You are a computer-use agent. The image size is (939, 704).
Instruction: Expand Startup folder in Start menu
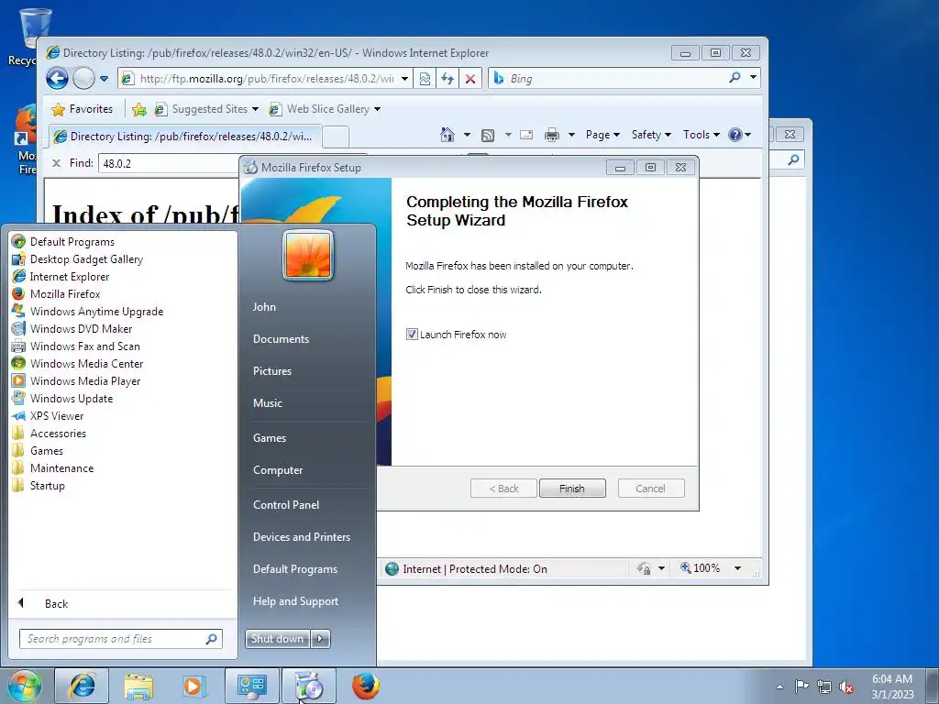pos(48,486)
